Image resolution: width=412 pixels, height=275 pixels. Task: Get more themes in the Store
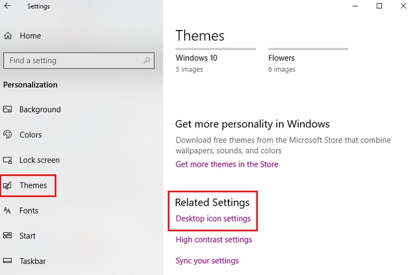227,164
